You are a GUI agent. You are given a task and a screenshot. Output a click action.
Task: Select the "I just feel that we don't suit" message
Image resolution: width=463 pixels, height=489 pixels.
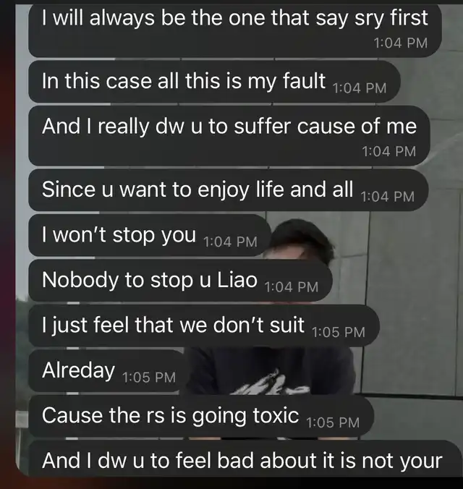(x=204, y=326)
